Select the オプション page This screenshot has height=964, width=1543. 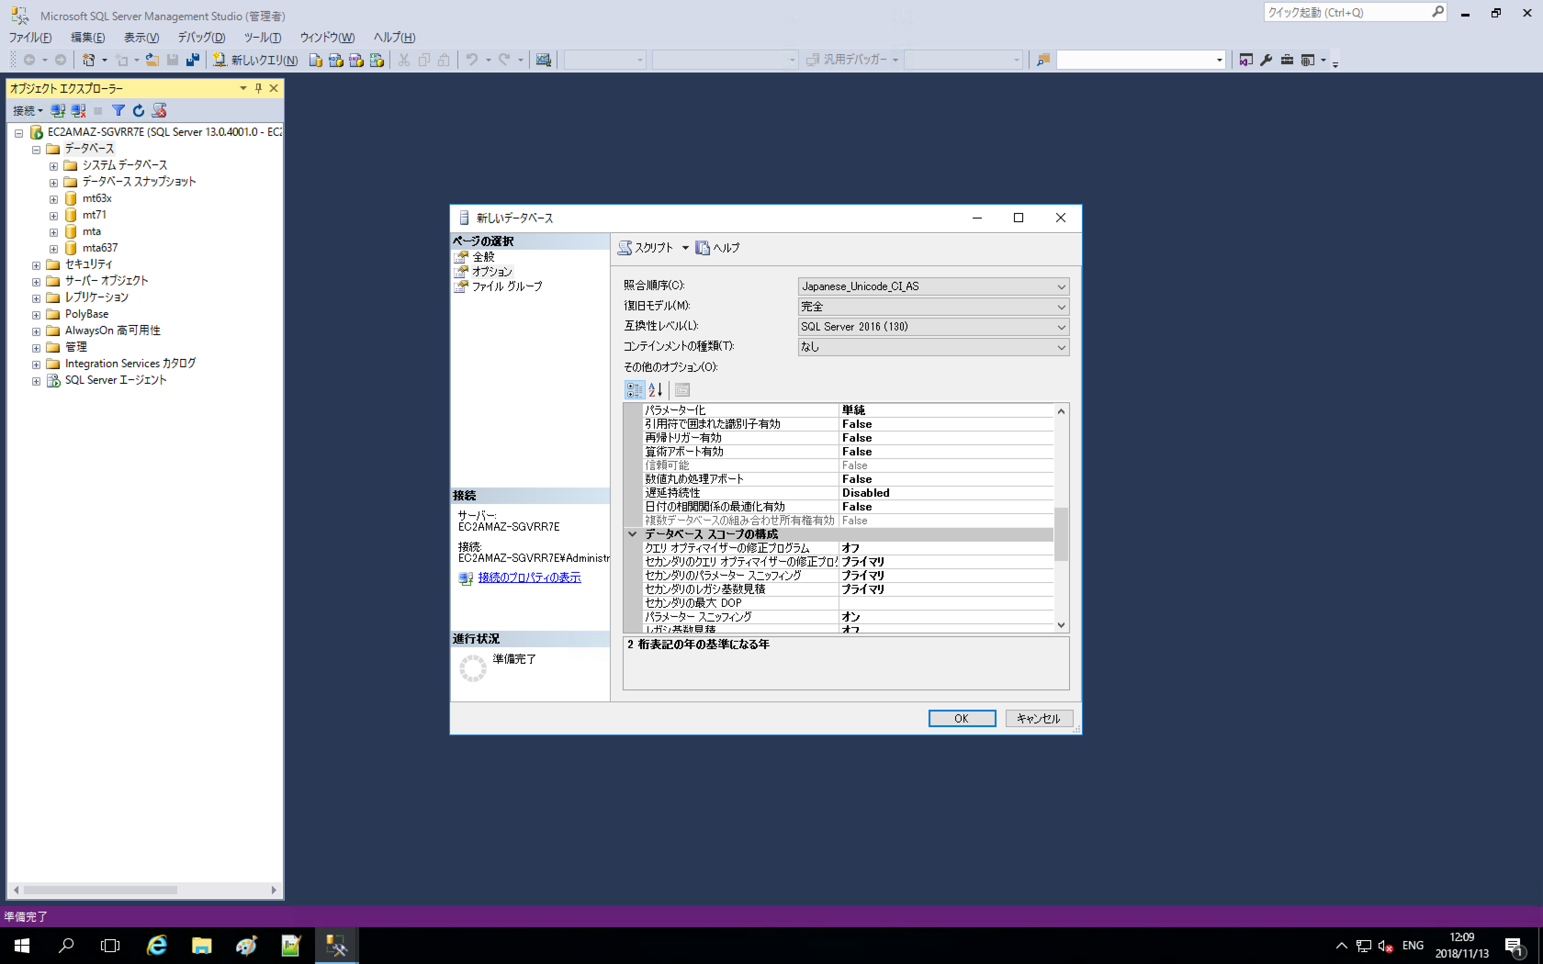tap(491, 272)
